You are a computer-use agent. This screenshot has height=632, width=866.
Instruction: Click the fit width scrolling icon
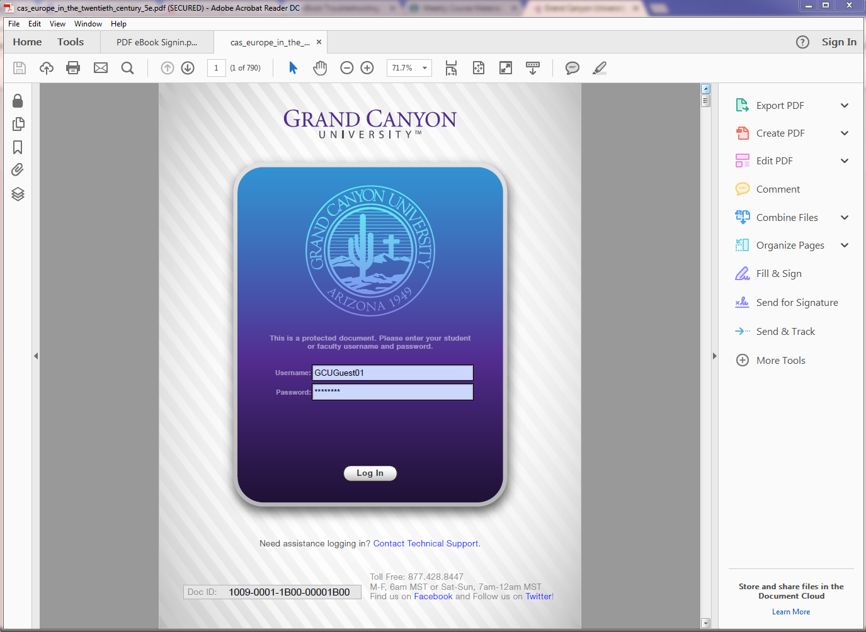pos(451,68)
